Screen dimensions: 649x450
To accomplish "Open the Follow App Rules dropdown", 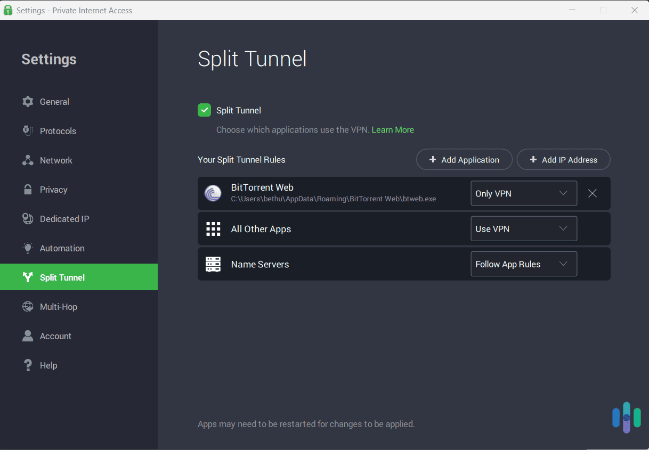I will (523, 264).
